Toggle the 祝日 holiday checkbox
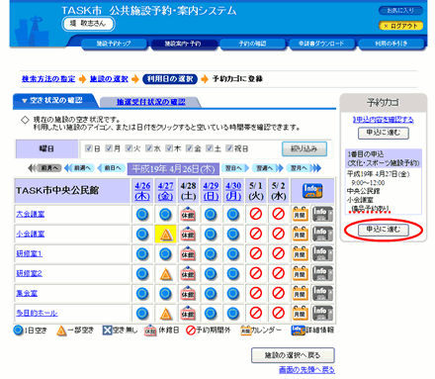 tap(229, 148)
